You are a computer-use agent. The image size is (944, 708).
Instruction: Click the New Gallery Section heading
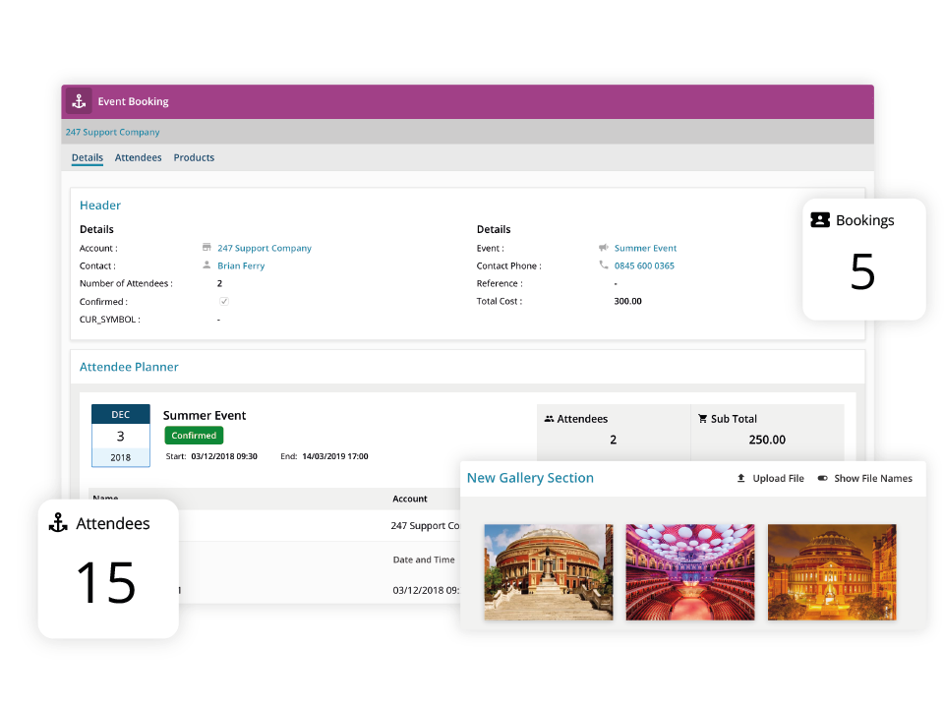[x=530, y=478]
